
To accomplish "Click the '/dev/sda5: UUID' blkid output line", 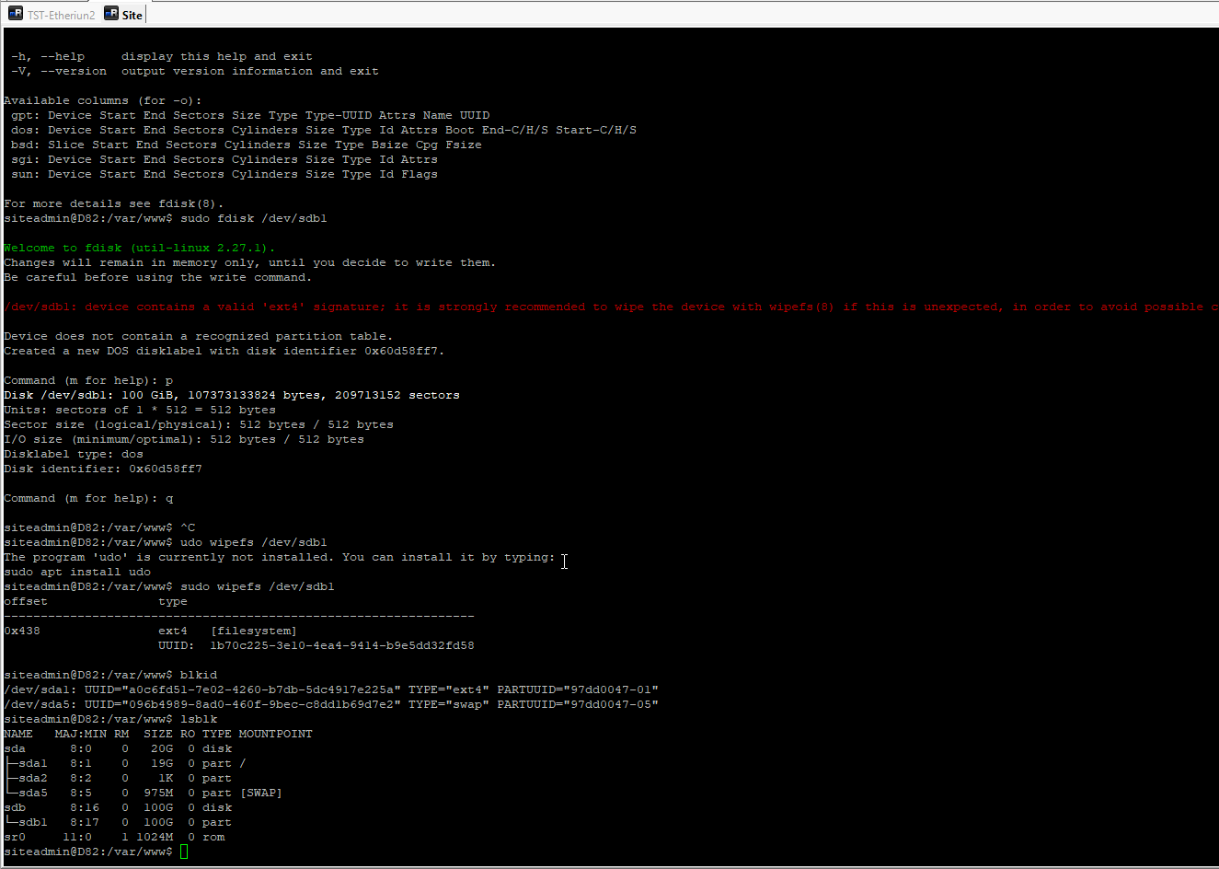I will point(331,704).
